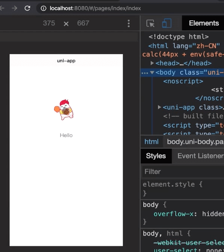Select the doctype html line

179,37
